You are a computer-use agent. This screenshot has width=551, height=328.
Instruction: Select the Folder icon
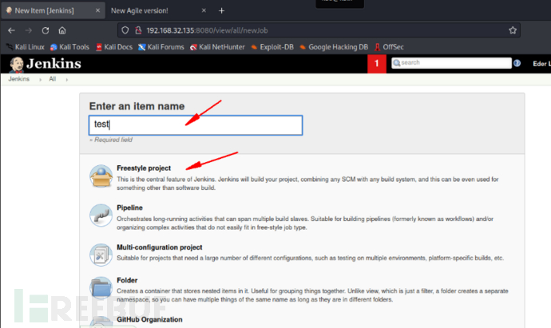click(101, 287)
